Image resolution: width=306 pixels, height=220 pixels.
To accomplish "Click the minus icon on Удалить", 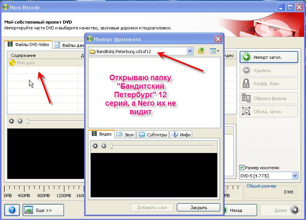I will (246, 70).
